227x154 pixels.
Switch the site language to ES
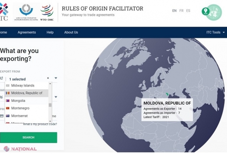click(x=188, y=11)
